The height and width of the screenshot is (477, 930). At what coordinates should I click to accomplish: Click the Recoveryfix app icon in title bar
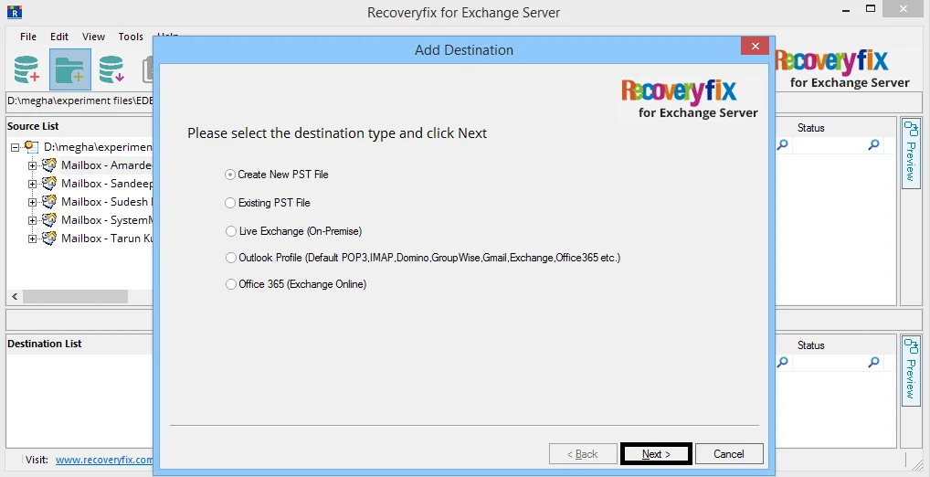(x=14, y=11)
